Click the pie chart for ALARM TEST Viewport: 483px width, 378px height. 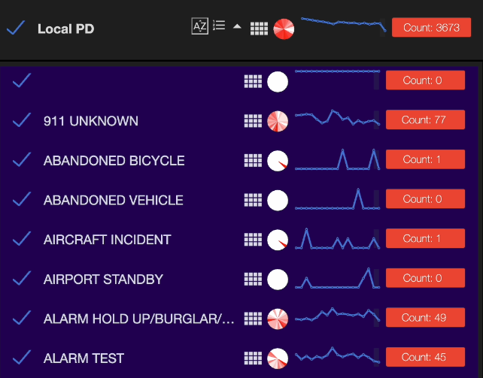click(x=278, y=358)
